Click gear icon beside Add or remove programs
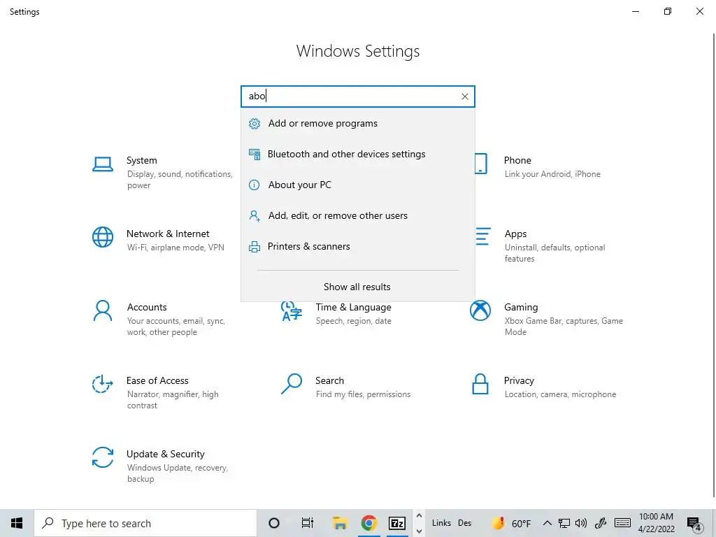 click(x=255, y=123)
